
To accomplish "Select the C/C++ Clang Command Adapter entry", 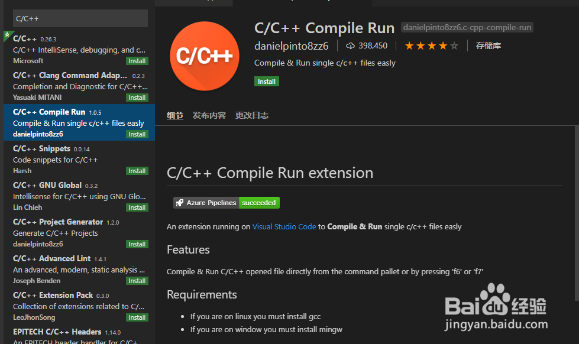I will [79, 86].
